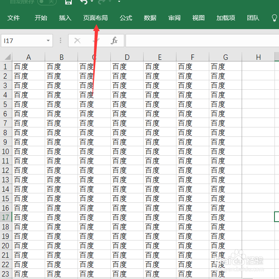Open the 团队 tab

pyautogui.click(x=253, y=18)
